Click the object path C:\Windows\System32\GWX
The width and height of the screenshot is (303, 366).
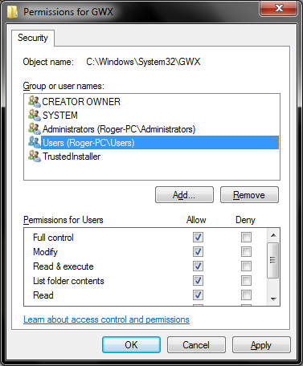coord(143,62)
